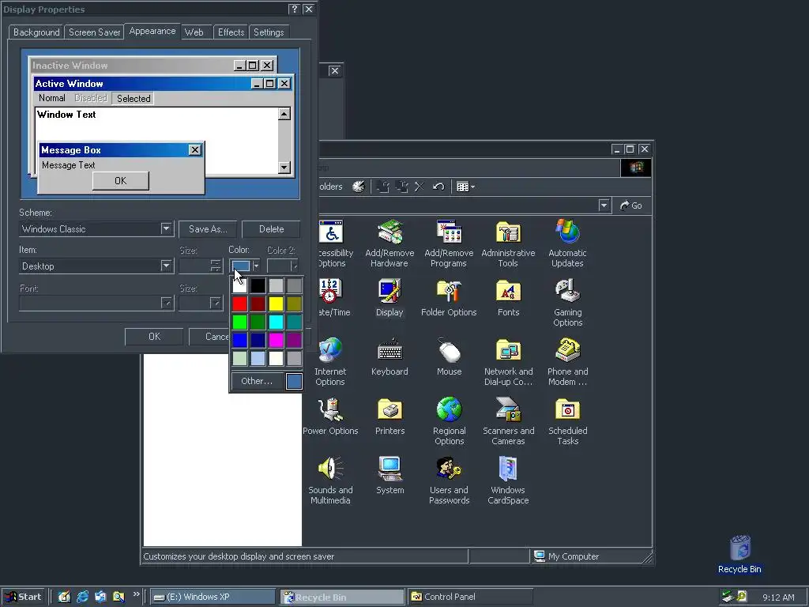Switch to the Background tab
The height and width of the screenshot is (607, 809).
tap(36, 32)
